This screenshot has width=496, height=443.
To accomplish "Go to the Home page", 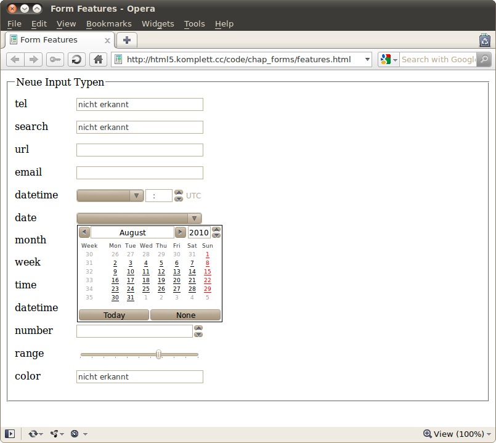I will (x=97, y=60).
